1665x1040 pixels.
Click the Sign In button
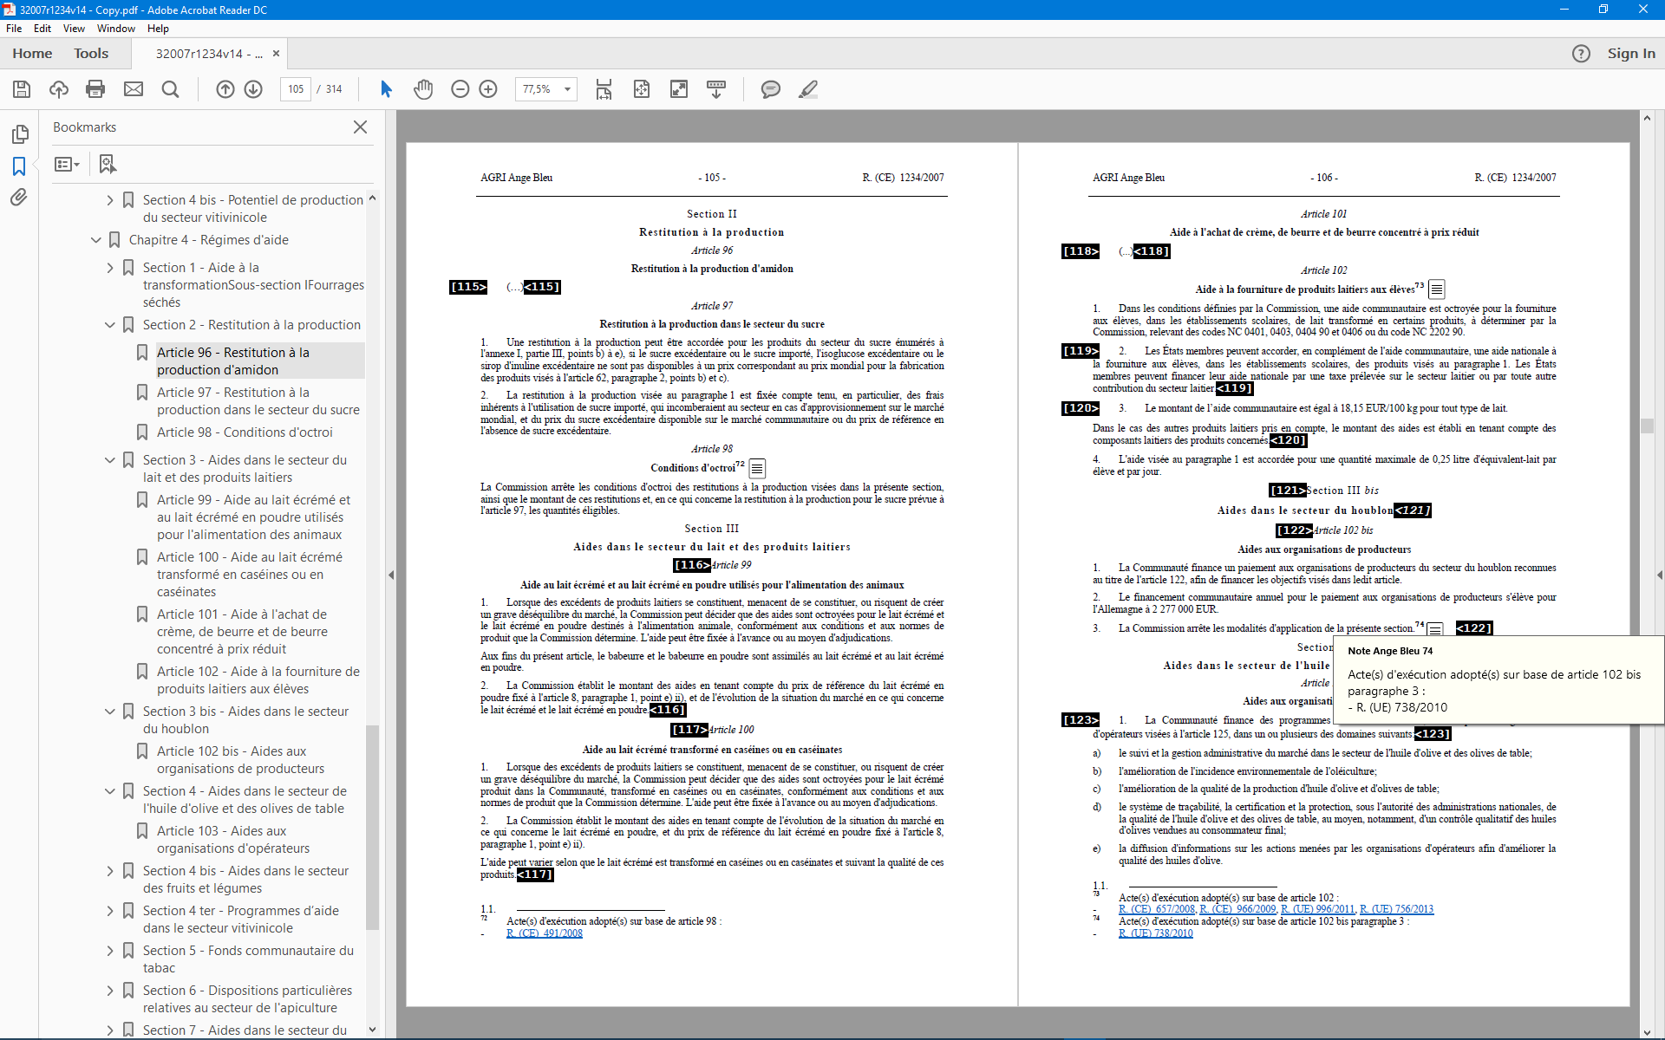pyautogui.click(x=1631, y=54)
